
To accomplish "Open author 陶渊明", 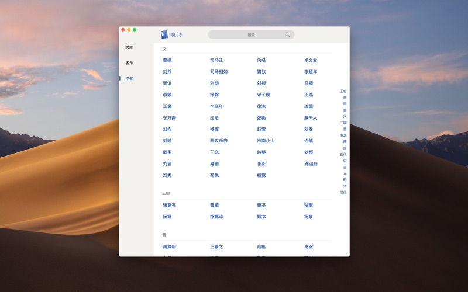I will coord(169,246).
